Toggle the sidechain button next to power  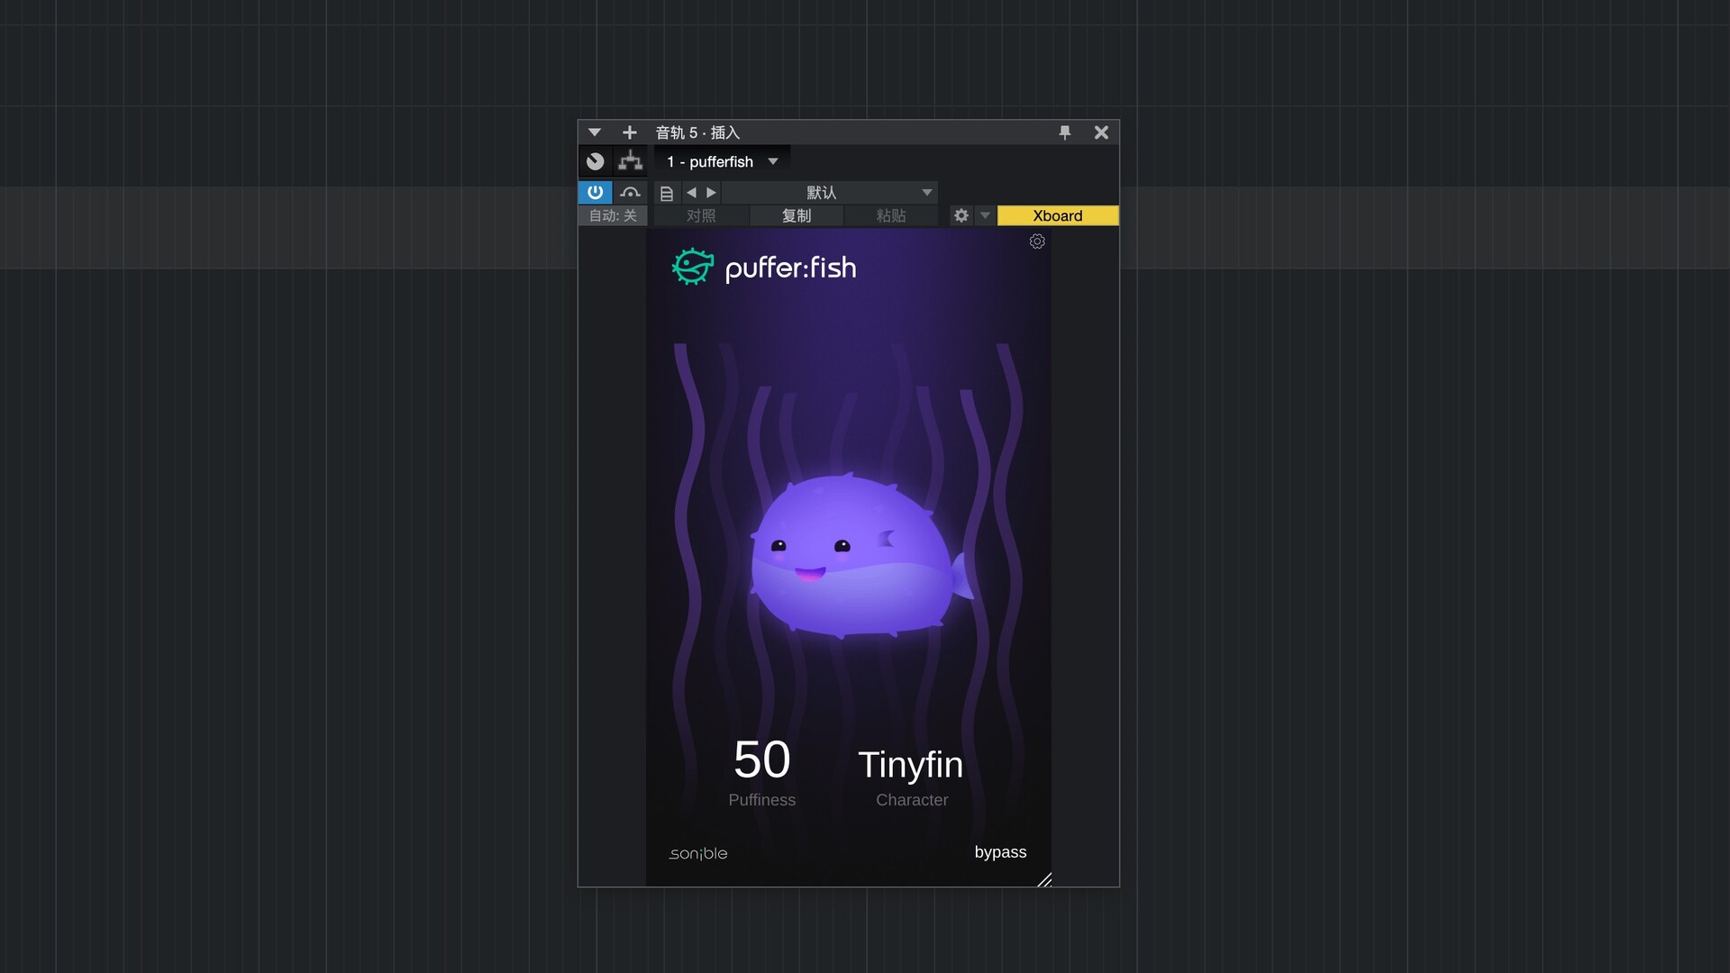(630, 192)
